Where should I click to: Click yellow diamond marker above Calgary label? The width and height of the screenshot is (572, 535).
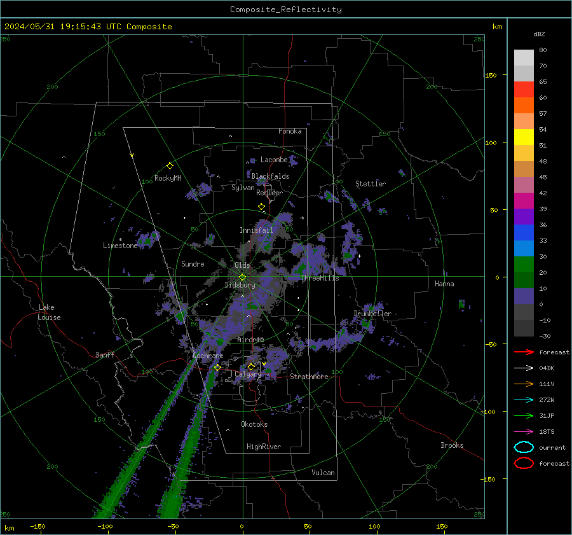(251, 366)
